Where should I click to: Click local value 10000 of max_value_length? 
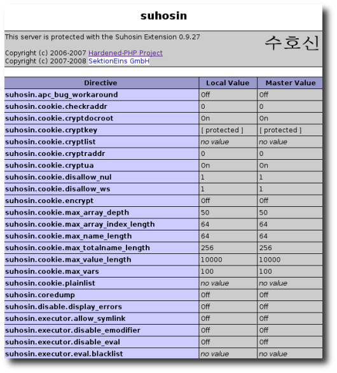coord(211,260)
